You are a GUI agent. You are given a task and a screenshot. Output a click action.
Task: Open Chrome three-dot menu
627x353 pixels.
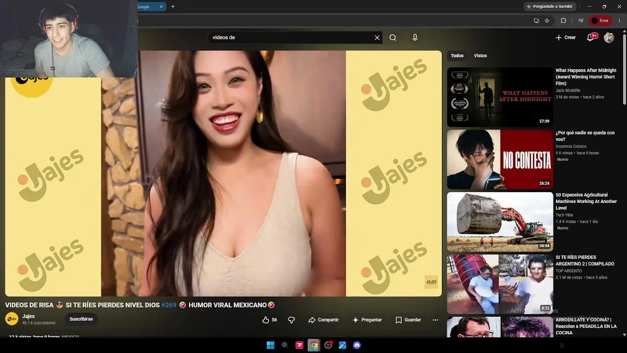tap(620, 21)
